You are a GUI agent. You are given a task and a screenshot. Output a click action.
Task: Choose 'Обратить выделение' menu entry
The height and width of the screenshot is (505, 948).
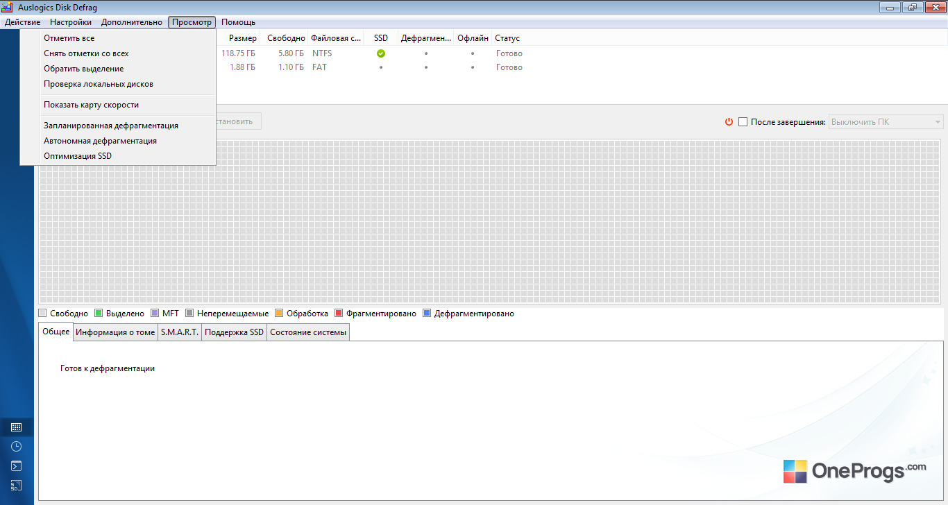[118, 69]
